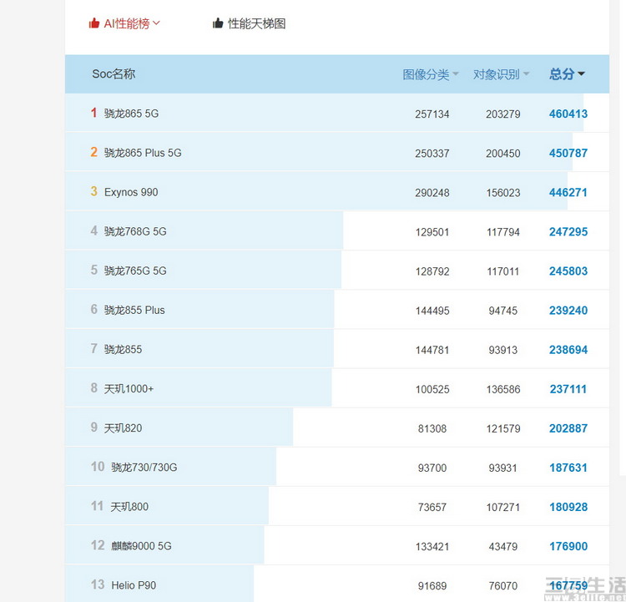Screen dimensions: 626x602
Task: Click total score 460413
Action: click(568, 114)
